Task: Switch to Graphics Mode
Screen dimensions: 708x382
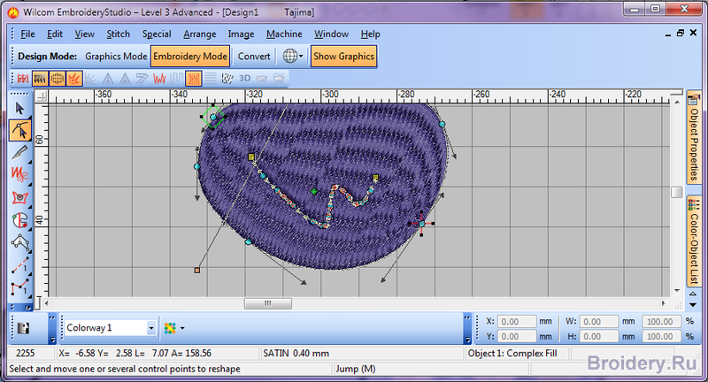Action: coord(116,56)
